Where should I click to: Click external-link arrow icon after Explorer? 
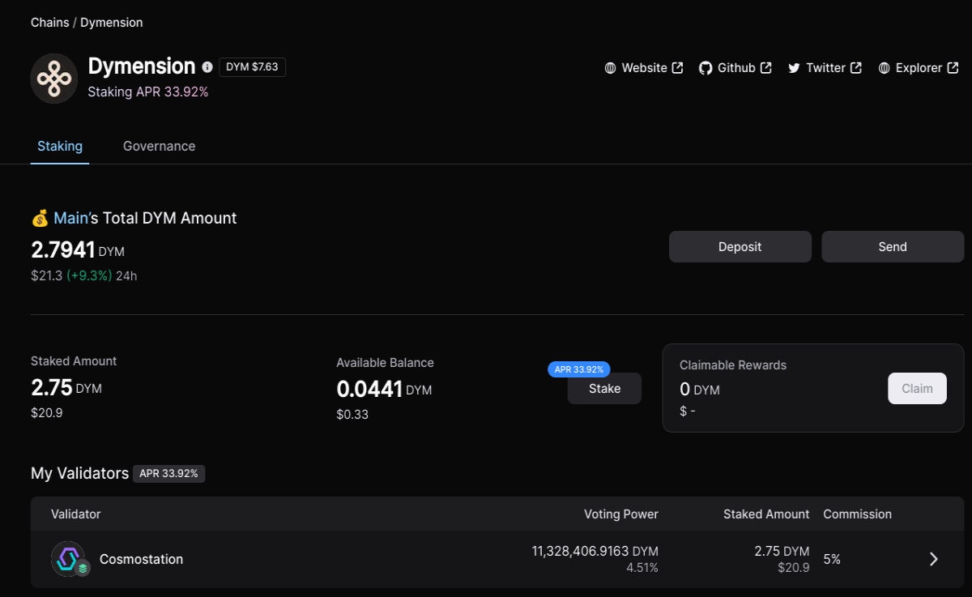click(x=953, y=68)
